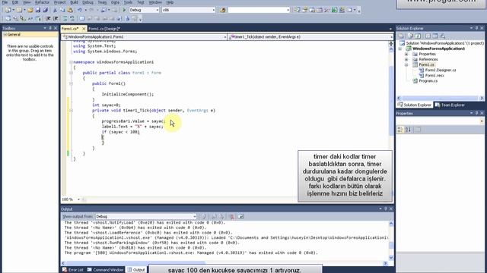This screenshot has width=487, height=273.
Task: Click the Cut scissors icon
Action: click(x=55, y=10)
